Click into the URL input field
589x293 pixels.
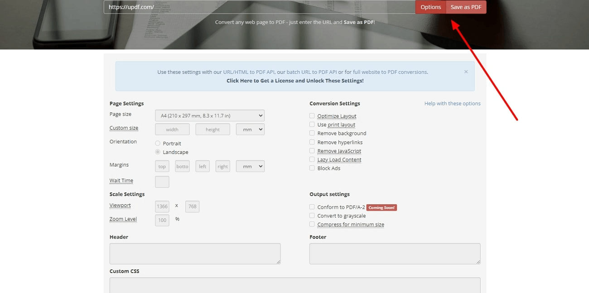(x=260, y=7)
